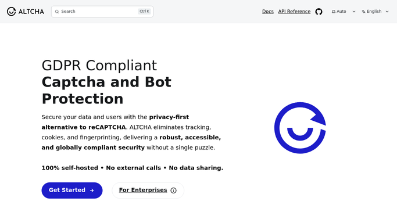Click the For Enterprises link
The width and height of the screenshot is (397, 223).
click(143, 190)
